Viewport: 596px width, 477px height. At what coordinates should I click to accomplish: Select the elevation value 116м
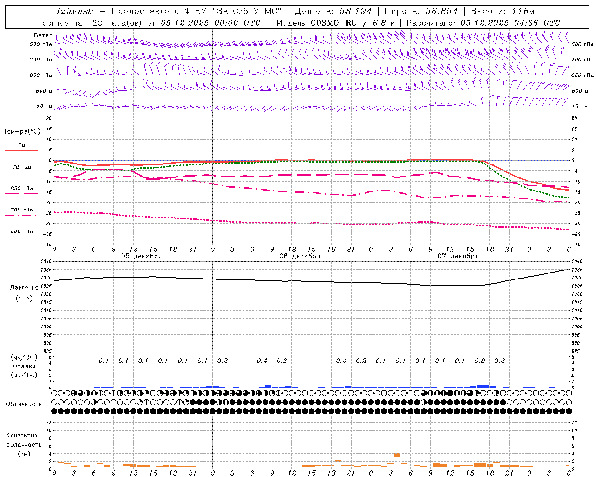[522, 11]
